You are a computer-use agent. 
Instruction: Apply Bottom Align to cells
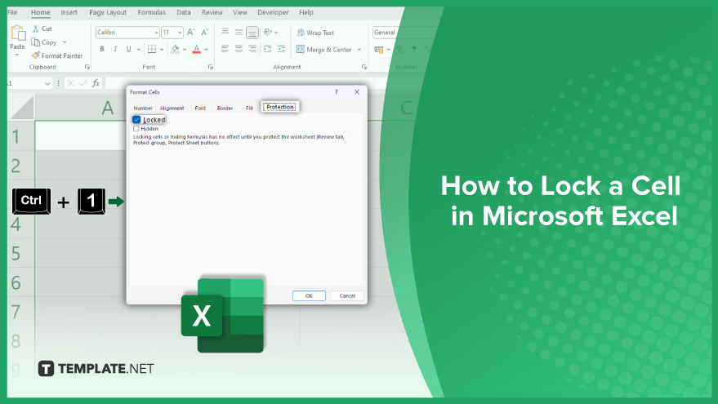(252, 32)
